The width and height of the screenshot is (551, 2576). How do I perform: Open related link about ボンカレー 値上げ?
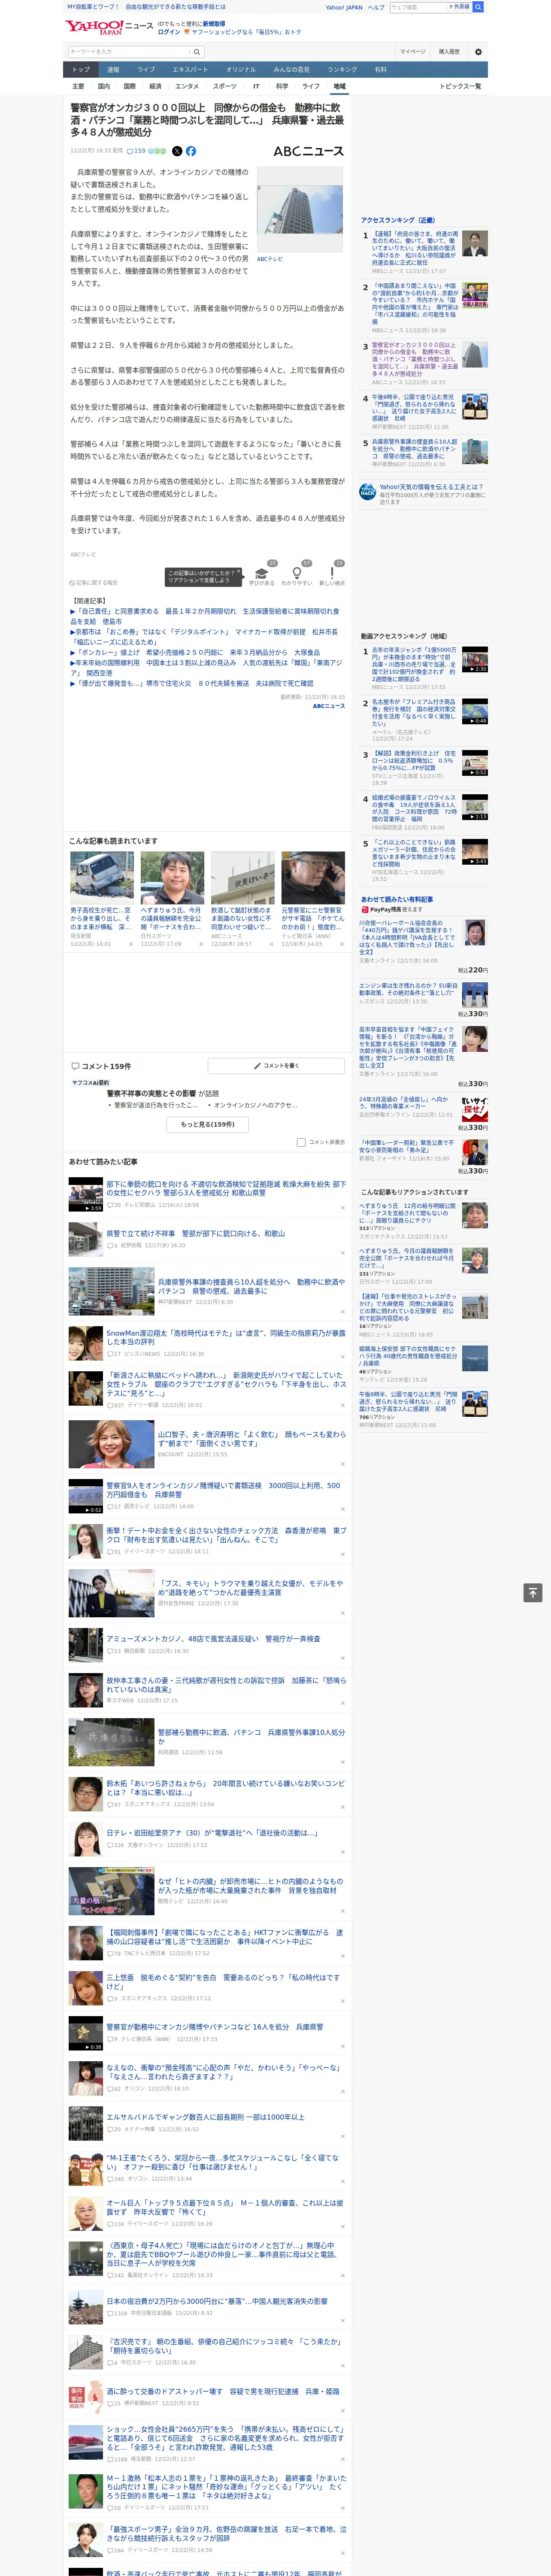coord(194,652)
